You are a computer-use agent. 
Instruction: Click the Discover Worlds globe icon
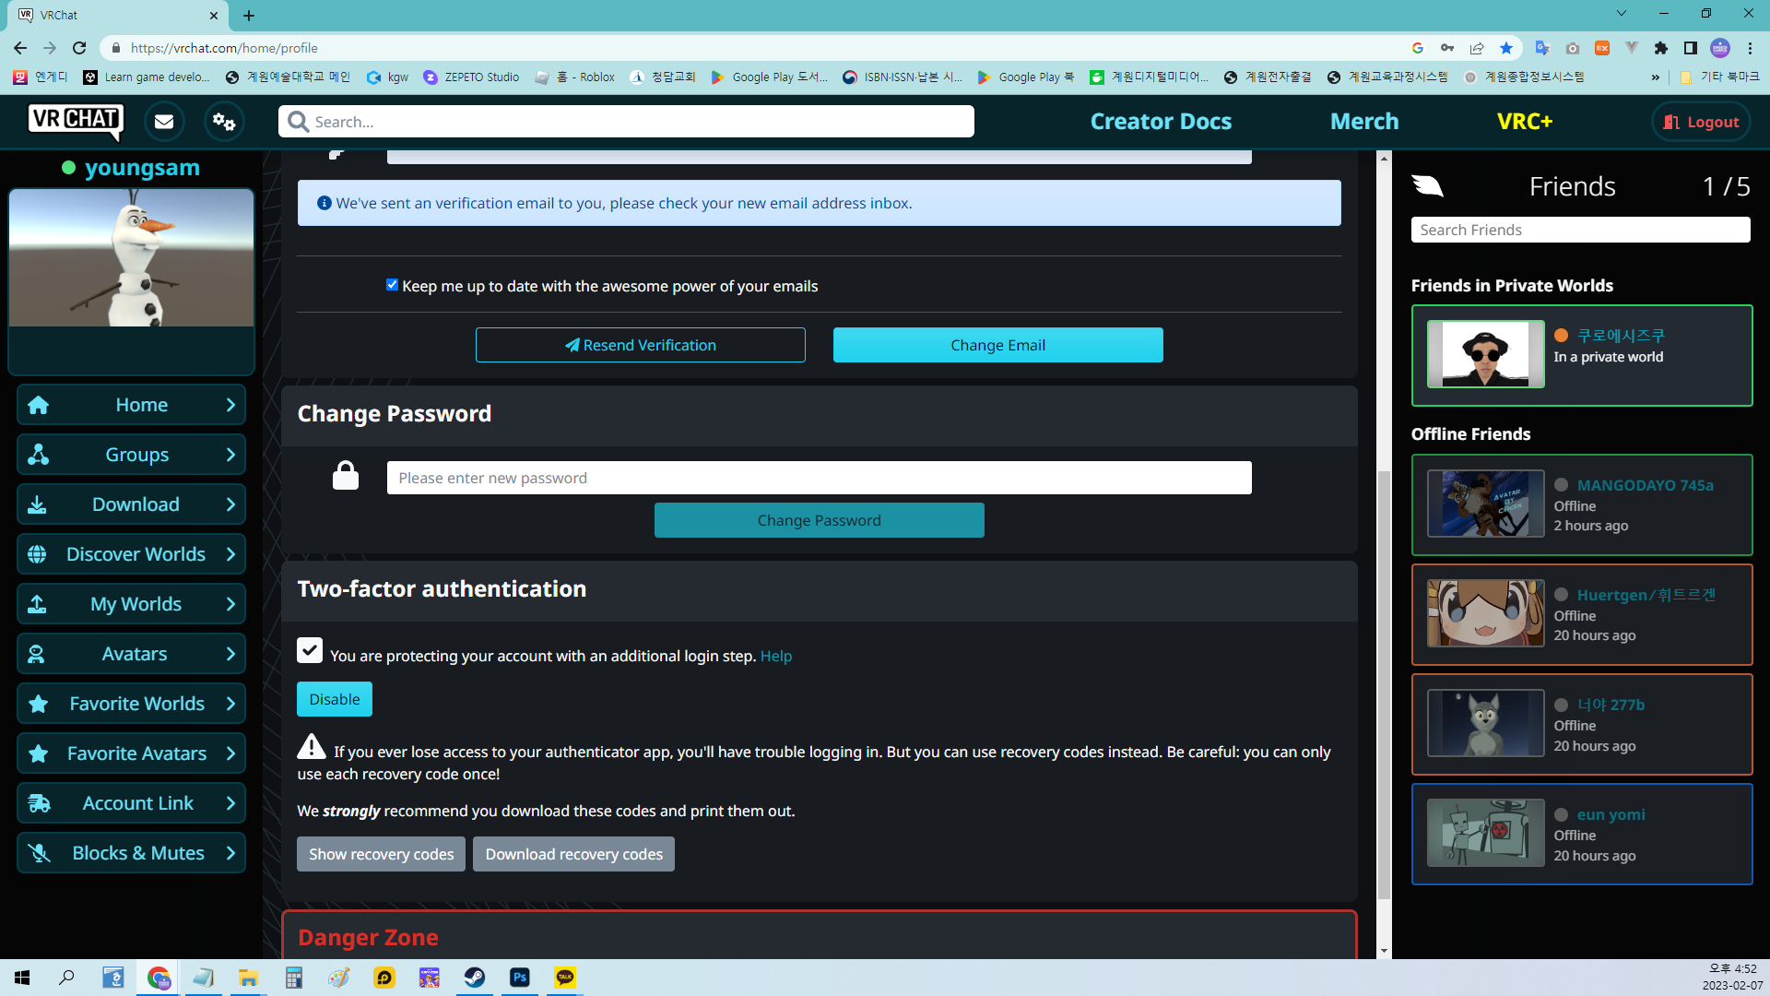pos(37,554)
